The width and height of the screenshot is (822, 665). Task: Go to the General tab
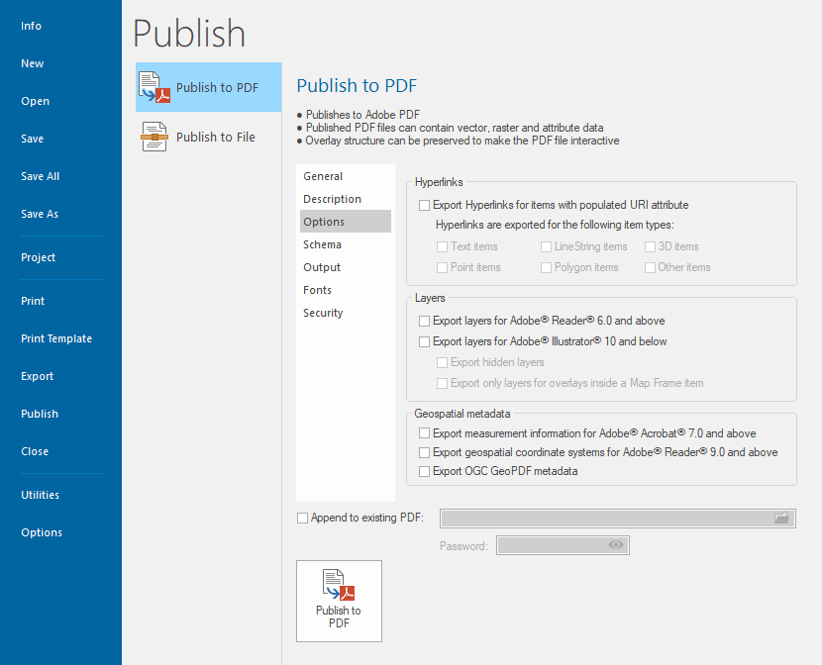[x=323, y=175]
